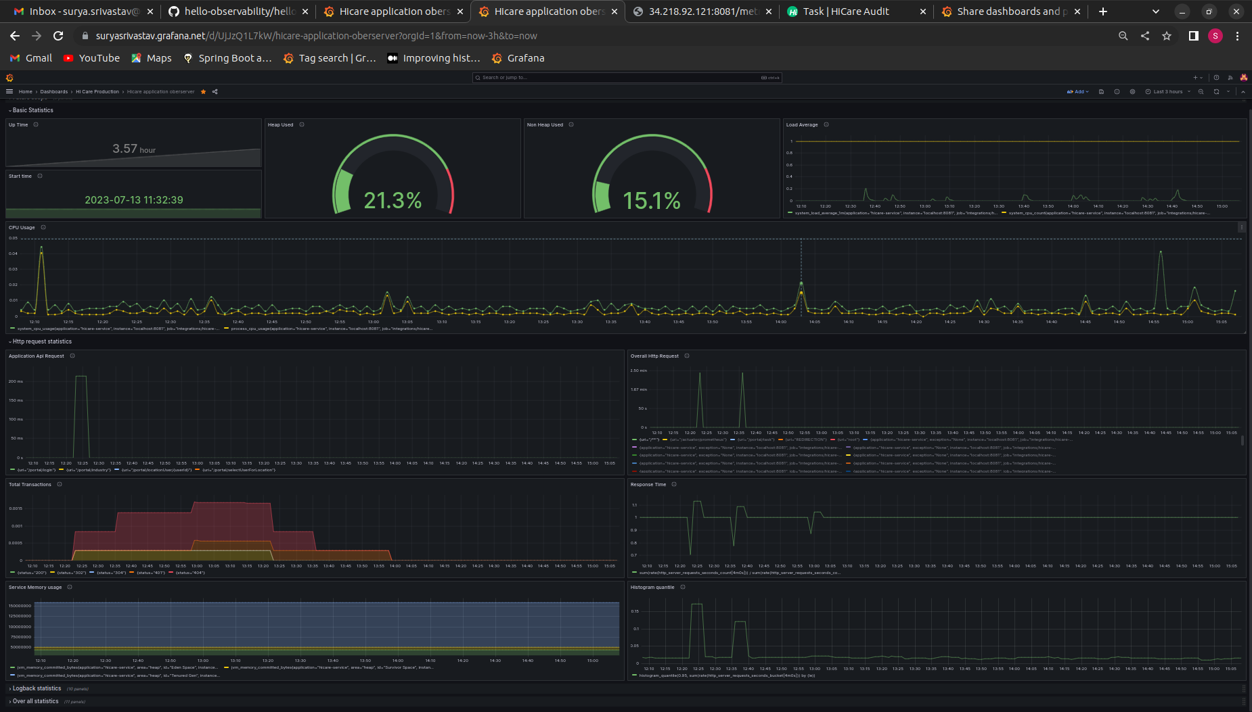The image size is (1252, 712).
Task: Click the Grafana logo at top left
Action: pyautogui.click(x=9, y=78)
